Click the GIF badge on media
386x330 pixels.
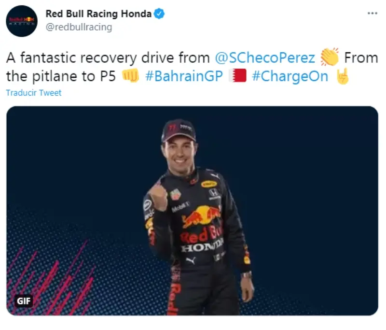click(24, 301)
